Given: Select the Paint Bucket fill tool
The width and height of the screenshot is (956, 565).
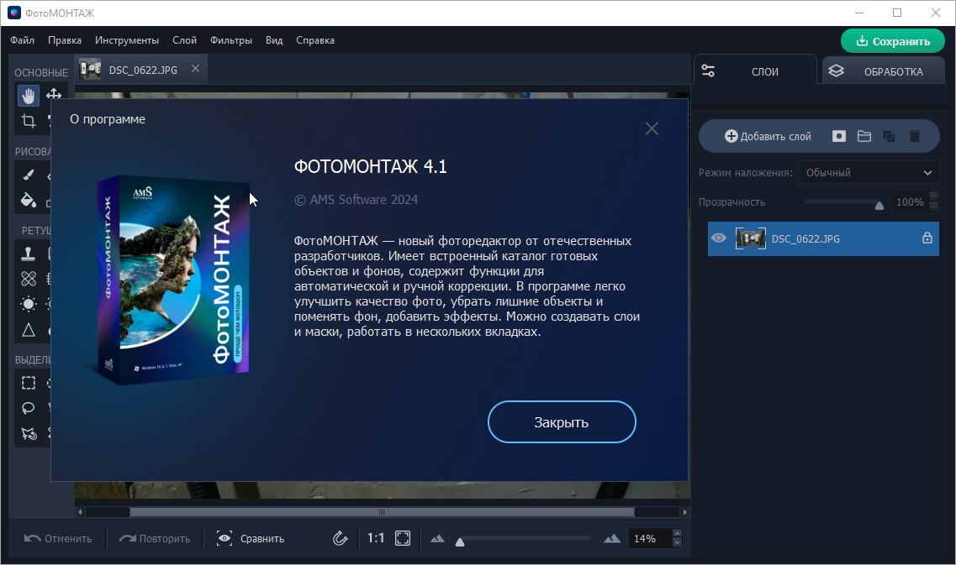Looking at the screenshot, I should click(28, 201).
